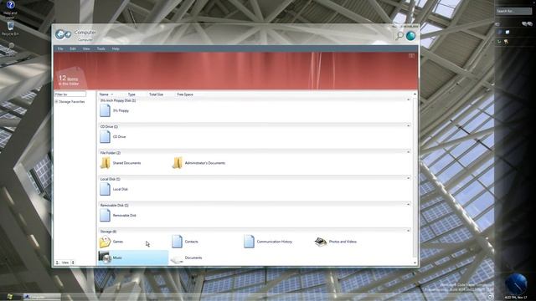This screenshot has height=301, width=536.
Task: Click the scrollbar up arrow
Action: point(415,94)
